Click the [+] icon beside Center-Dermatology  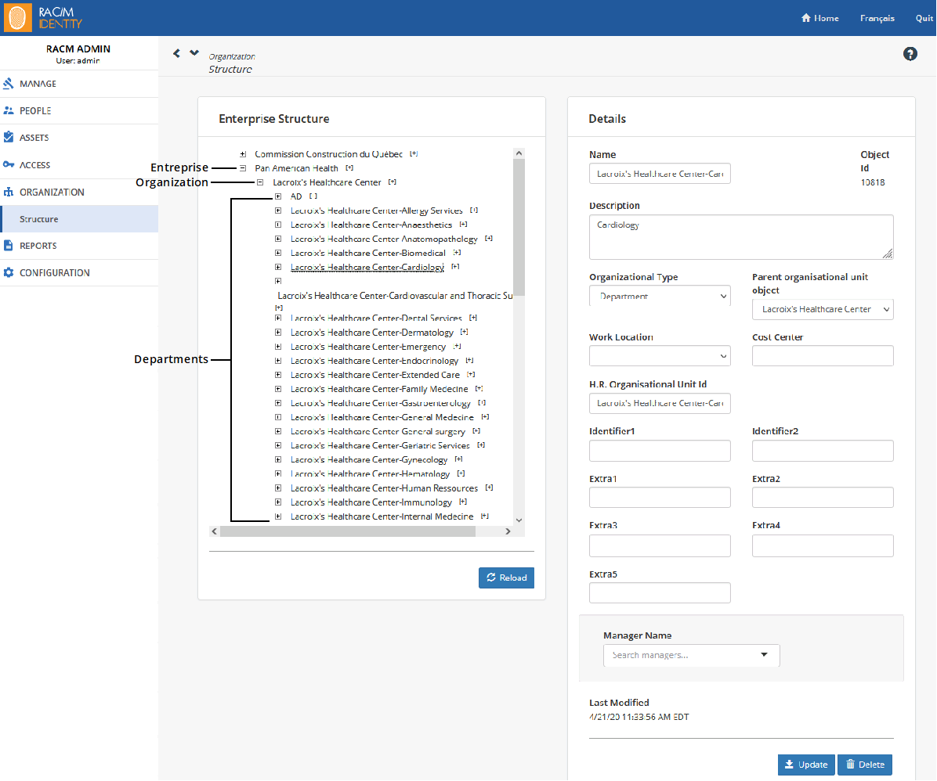465,331
